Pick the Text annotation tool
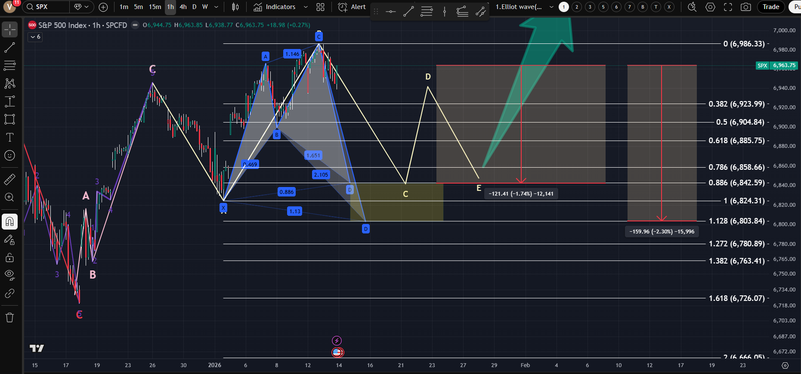Viewport: 801px width, 374px height. (9, 137)
